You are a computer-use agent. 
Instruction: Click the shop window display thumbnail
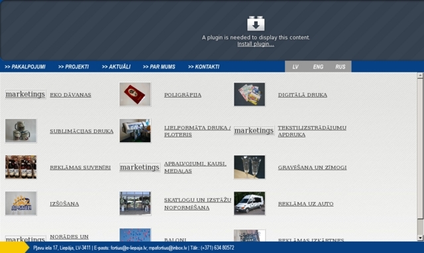pyautogui.click(x=135, y=203)
